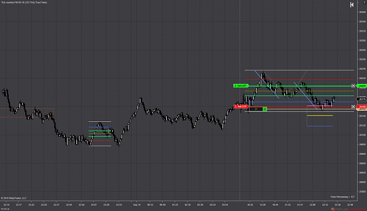
Task: Click the 03:54 time label on axis
Action: point(225,205)
